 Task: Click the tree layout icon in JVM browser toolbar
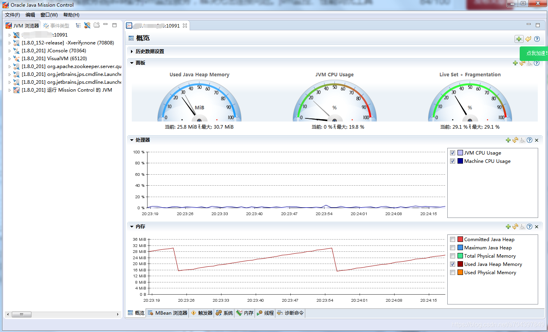[79, 25]
